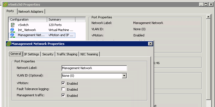Open the IP Settings tab
The image size is (215, 107).
click(x=31, y=54)
